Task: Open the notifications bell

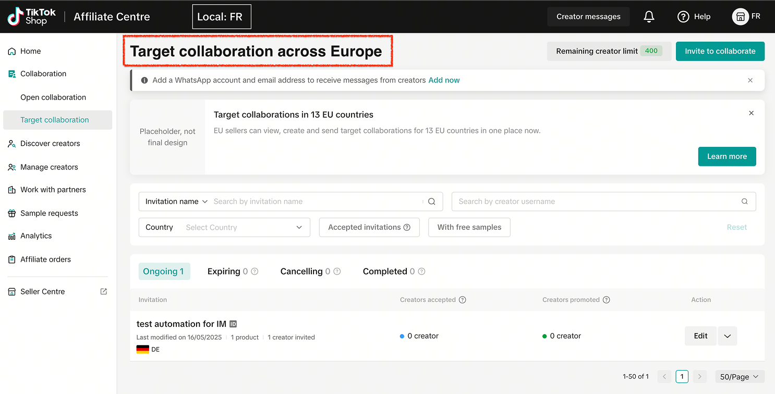Action: click(649, 17)
